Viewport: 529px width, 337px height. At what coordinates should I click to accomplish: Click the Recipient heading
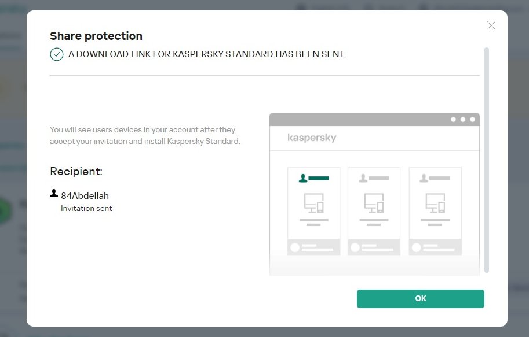pos(76,171)
